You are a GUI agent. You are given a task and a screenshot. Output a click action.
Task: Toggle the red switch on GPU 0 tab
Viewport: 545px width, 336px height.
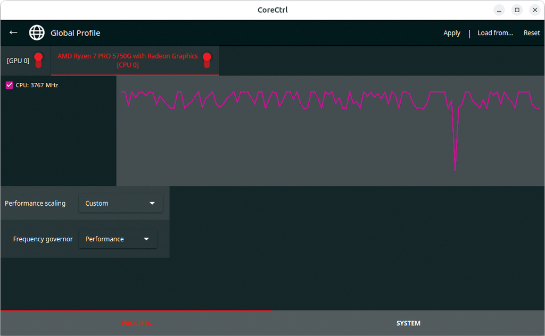pyautogui.click(x=38, y=60)
